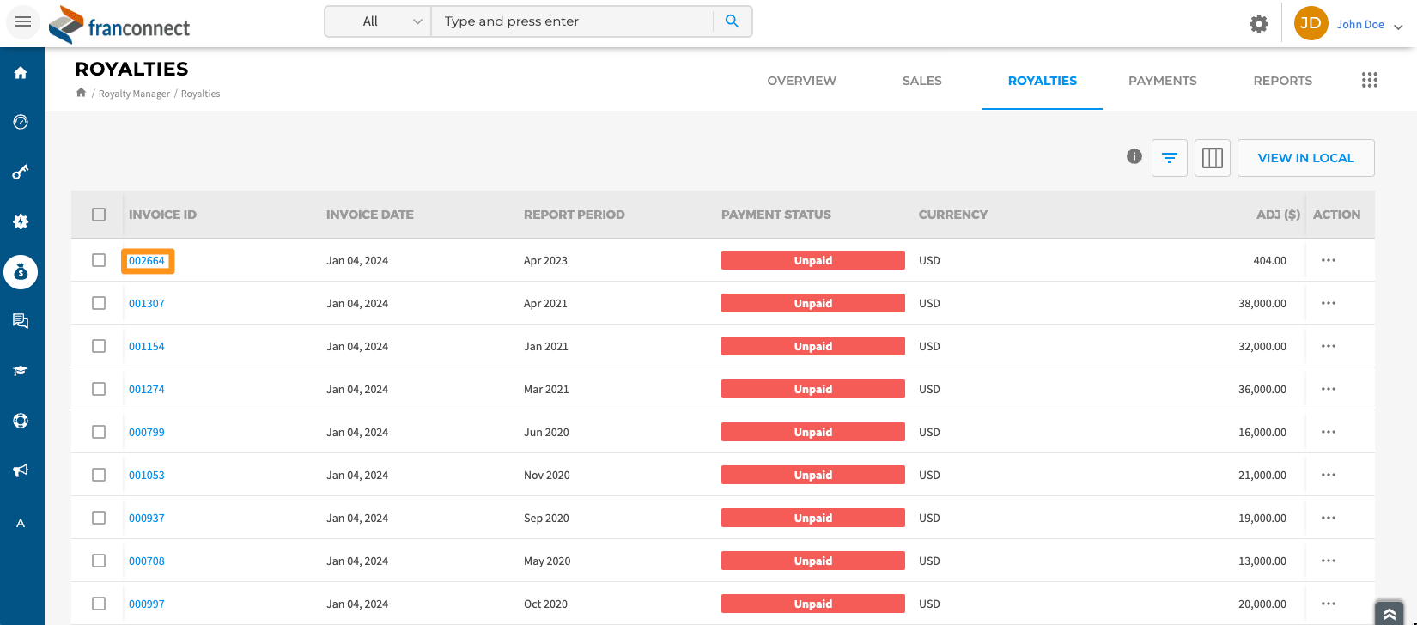The image size is (1417, 625).
Task: Open invoice 001154 link
Action: (147, 346)
